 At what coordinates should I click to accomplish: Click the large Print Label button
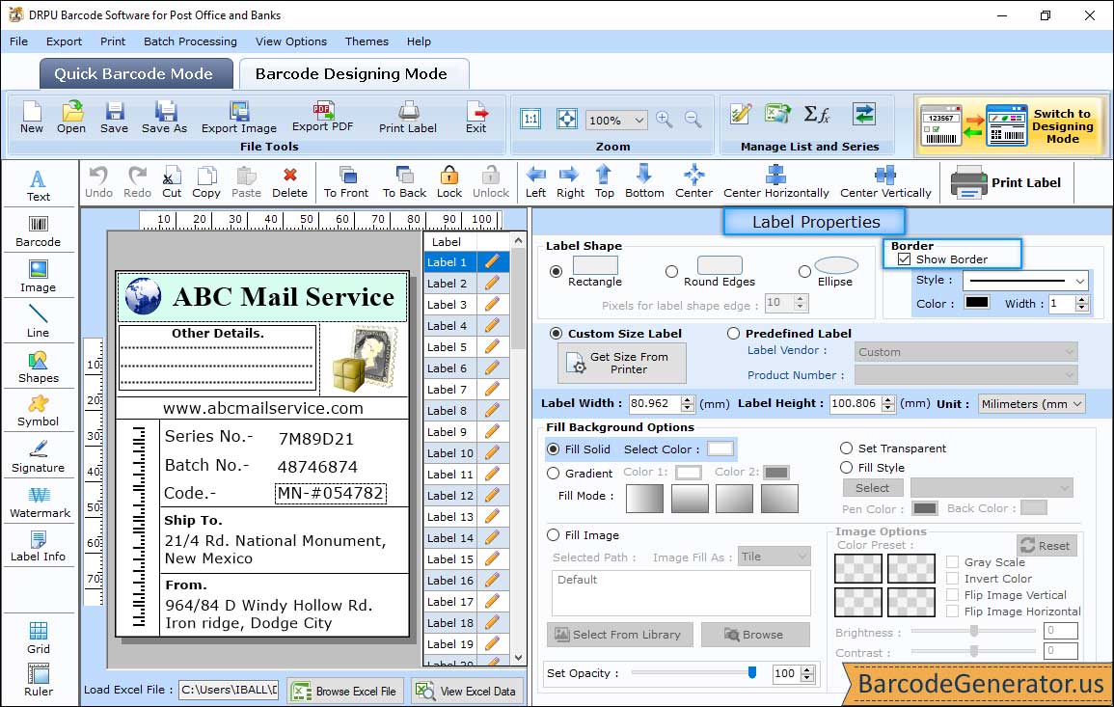point(1006,182)
